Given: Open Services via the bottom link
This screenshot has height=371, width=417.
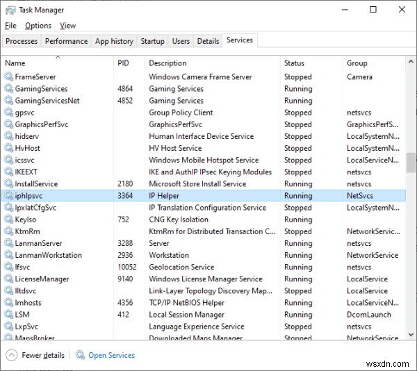Looking at the screenshot, I should pos(111,355).
